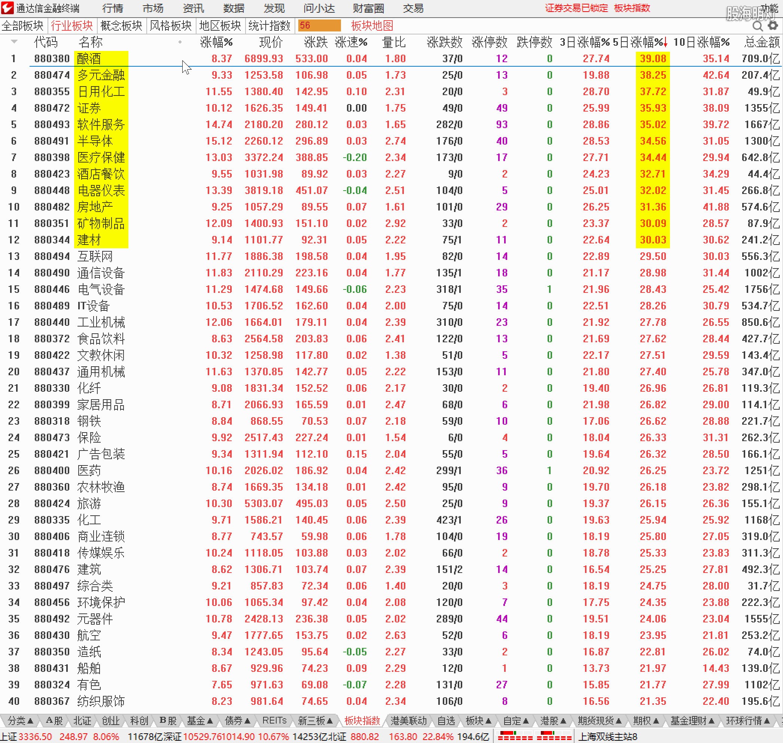Open the settings gear icon
This screenshot has height=743, width=783.
tap(773, 26)
